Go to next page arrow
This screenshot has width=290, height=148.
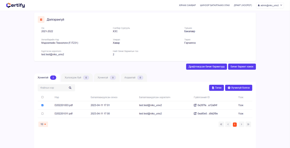(241, 124)
